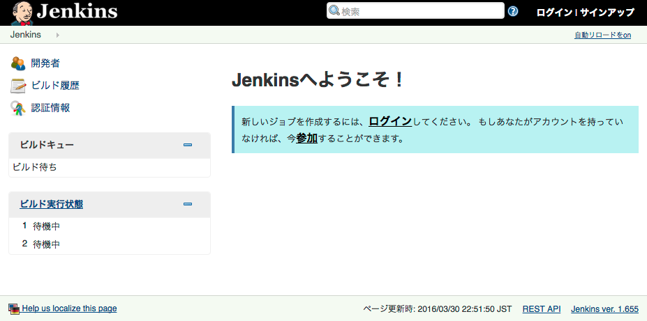Enable 自動リロードをon auto-refresh link
Image resolution: width=647 pixels, height=321 pixels.
point(602,36)
